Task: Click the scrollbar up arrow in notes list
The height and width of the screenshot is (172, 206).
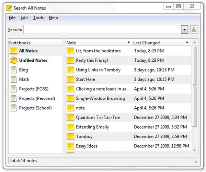Action: 195,42
